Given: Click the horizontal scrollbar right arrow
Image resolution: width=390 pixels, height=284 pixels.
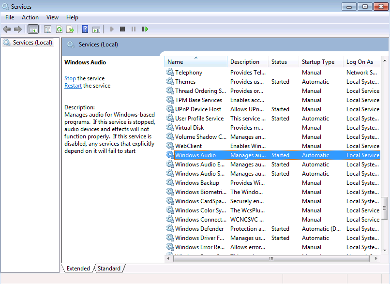Looking at the screenshot, I should (x=376, y=259).
